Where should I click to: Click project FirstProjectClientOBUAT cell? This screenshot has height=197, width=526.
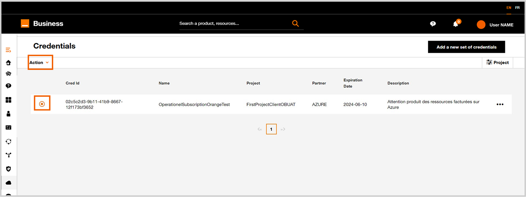pyautogui.click(x=271, y=104)
